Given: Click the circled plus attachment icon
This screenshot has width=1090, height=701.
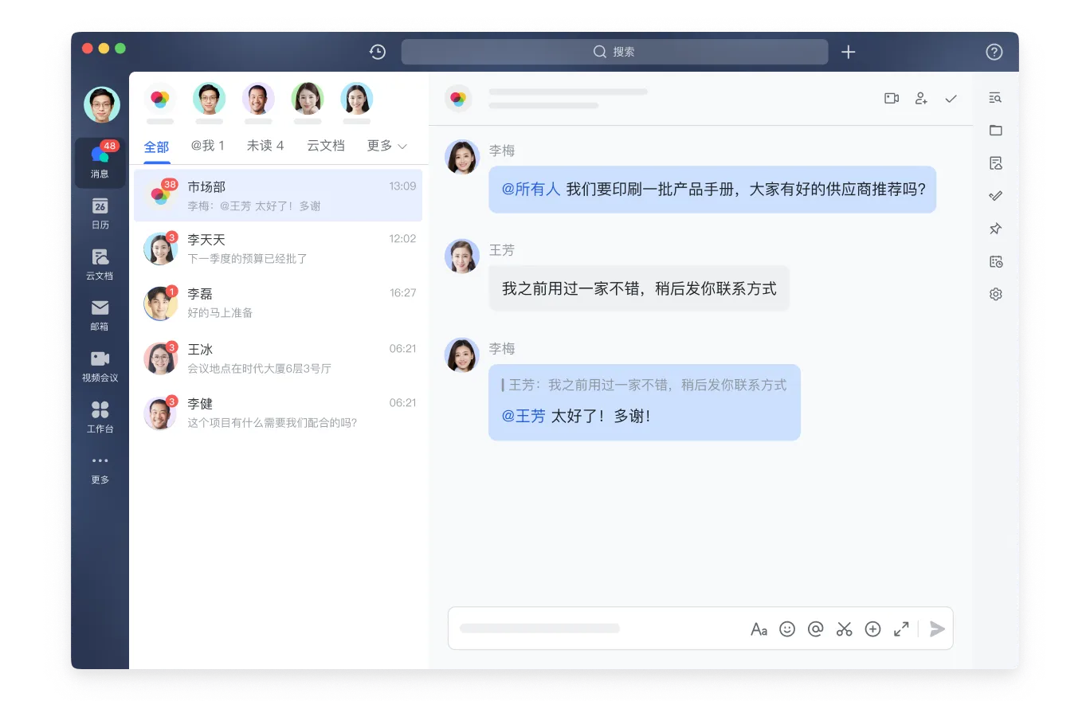Looking at the screenshot, I should (872, 629).
